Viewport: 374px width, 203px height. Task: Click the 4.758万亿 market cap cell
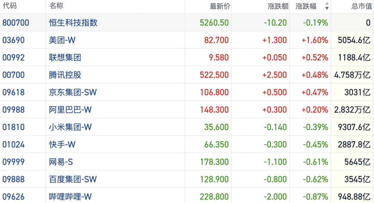(352, 75)
